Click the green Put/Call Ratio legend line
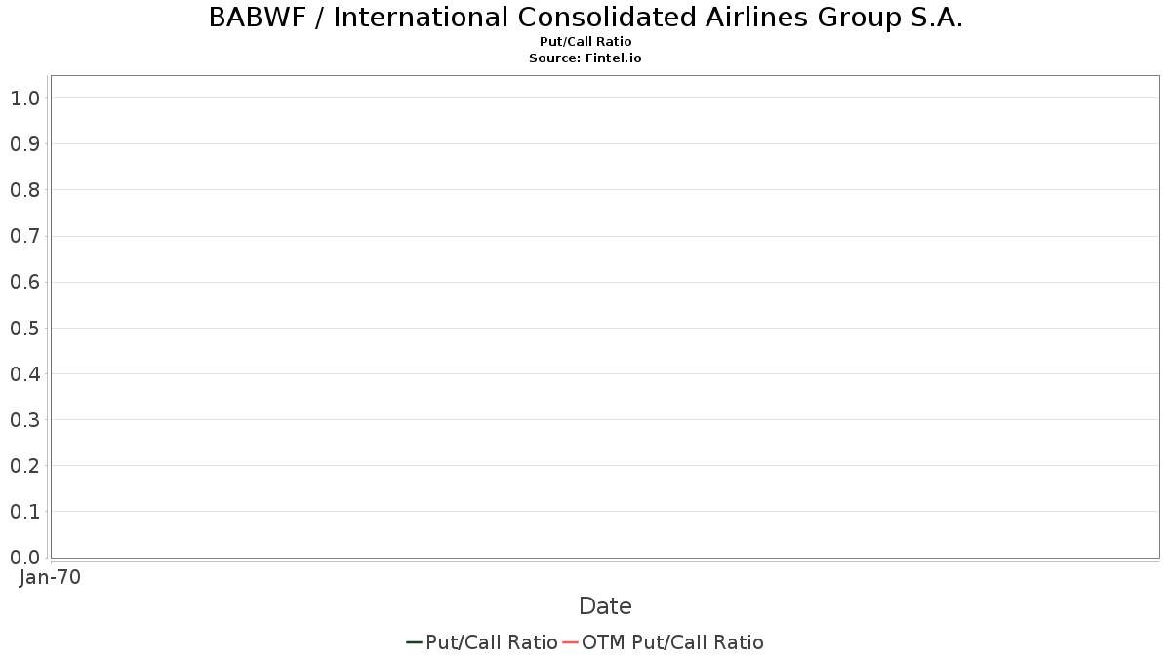Screen dimensions: 1171x658 click(x=414, y=642)
